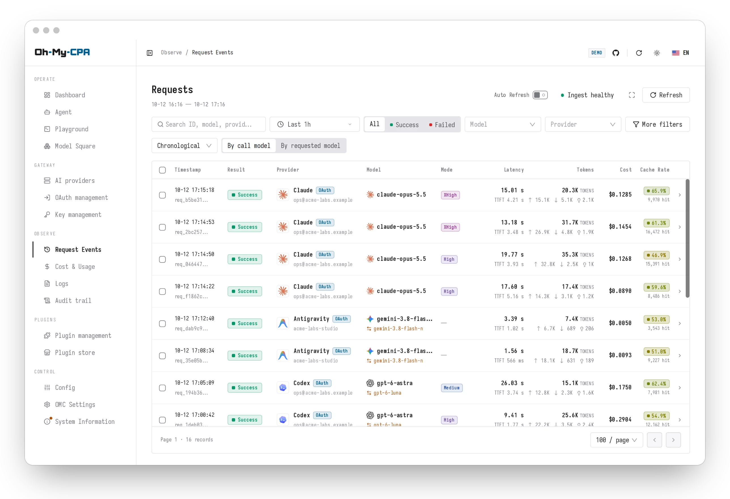Click the Observe breadcrumb link
Image resolution: width=730 pixels, height=499 pixels.
[x=171, y=52]
